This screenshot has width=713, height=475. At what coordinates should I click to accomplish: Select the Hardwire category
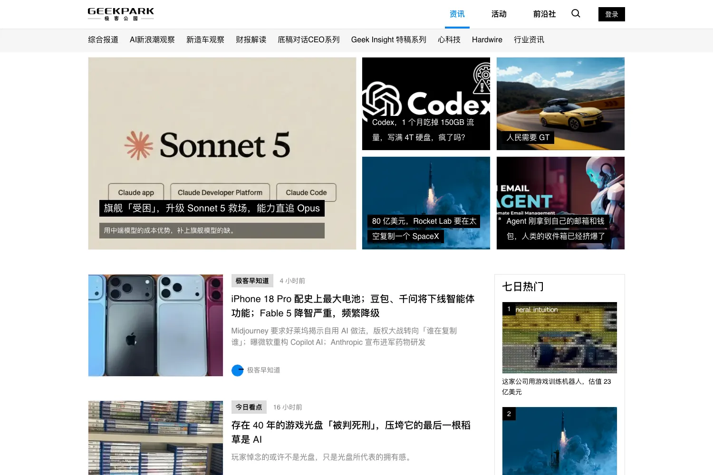(x=487, y=40)
